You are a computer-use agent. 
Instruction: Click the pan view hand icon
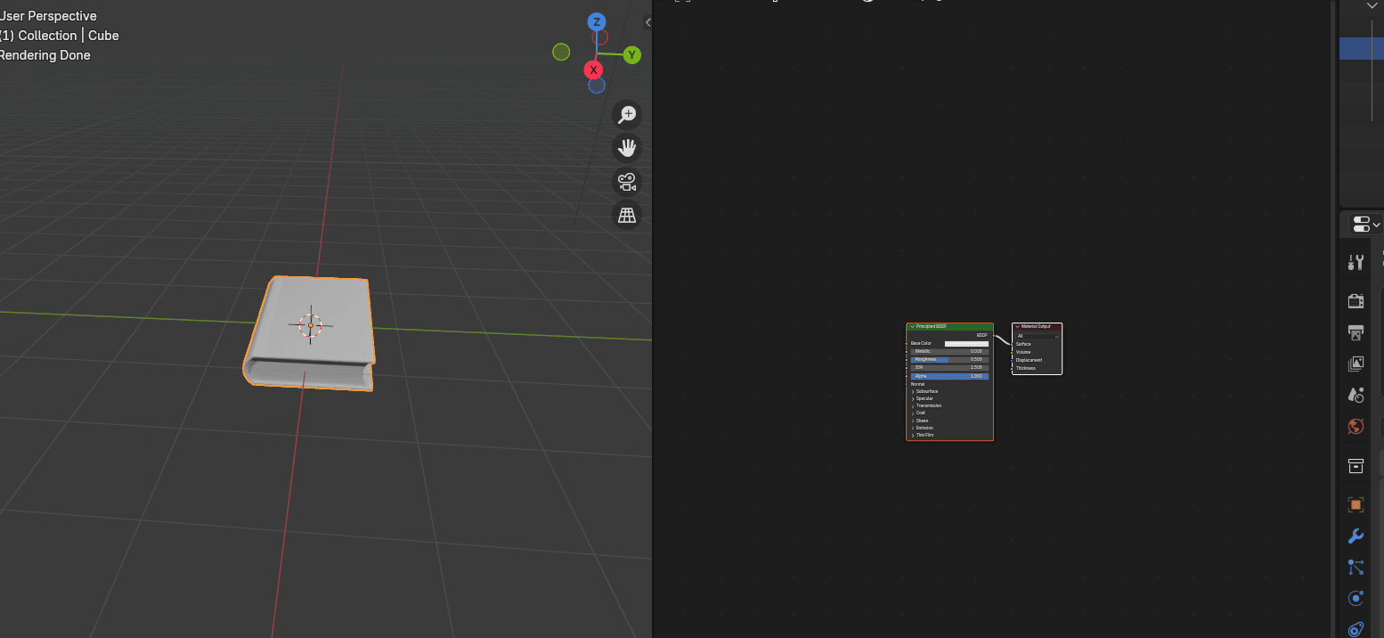(x=627, y=147)
